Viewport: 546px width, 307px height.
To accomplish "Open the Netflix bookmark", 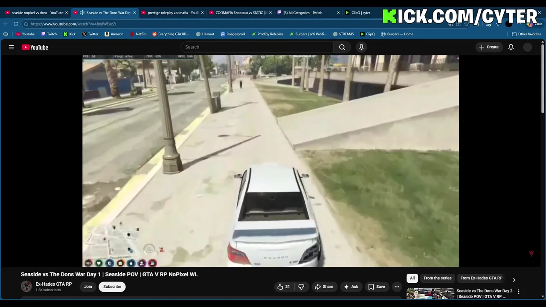I will coord(137,34).
